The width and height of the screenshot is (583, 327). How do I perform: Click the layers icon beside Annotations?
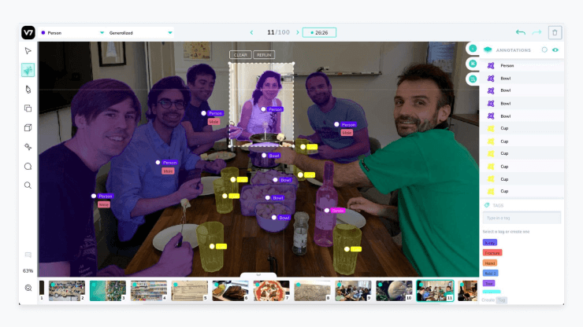(x=488, y=50)
